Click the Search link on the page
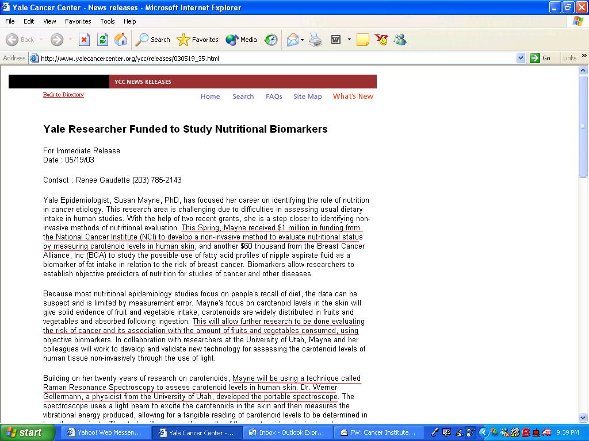Viewport: 589px width, 441px height. (243, 96)
